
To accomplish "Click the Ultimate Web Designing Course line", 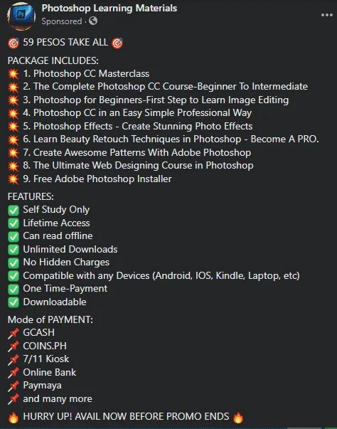I will pyautogui.click(x=138, y=166).
